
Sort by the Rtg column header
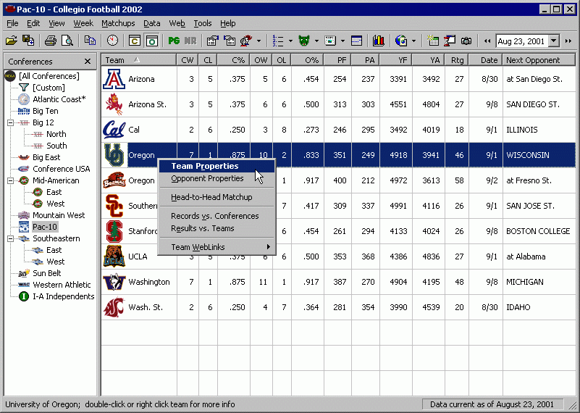click(x=457, y=60)
